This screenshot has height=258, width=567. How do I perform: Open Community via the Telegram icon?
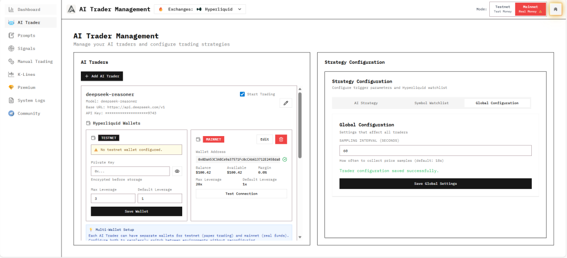(x=12, y=114)
